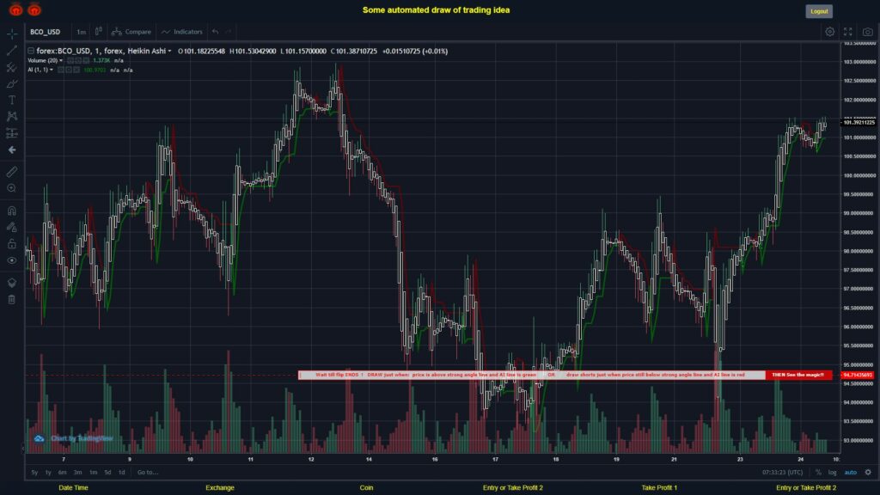Toggle the log scale button

(832, 473)
